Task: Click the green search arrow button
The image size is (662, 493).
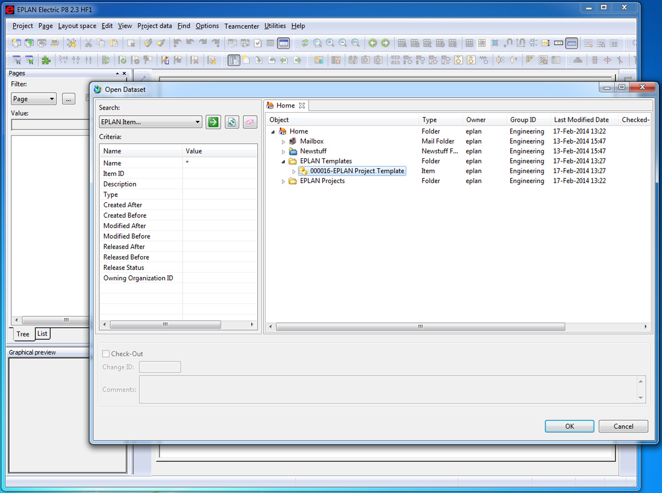Action: point(213,122)
